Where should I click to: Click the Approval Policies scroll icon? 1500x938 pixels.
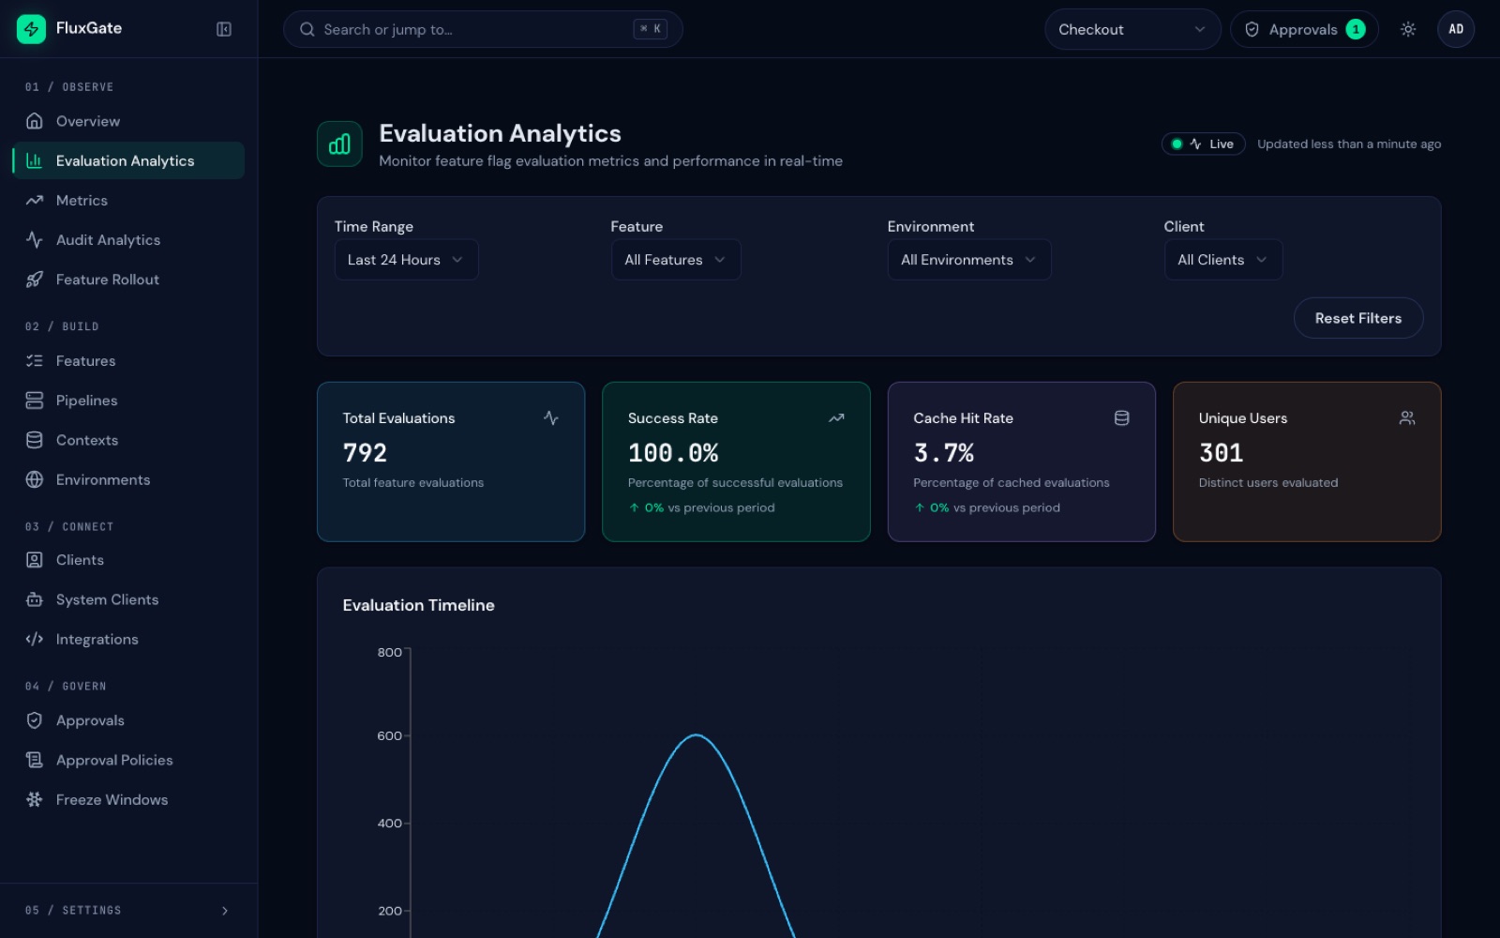click(35, 760)
